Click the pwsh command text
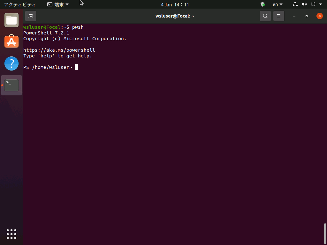327x245 pixels. pyautogui.click(x=78, y=27)
